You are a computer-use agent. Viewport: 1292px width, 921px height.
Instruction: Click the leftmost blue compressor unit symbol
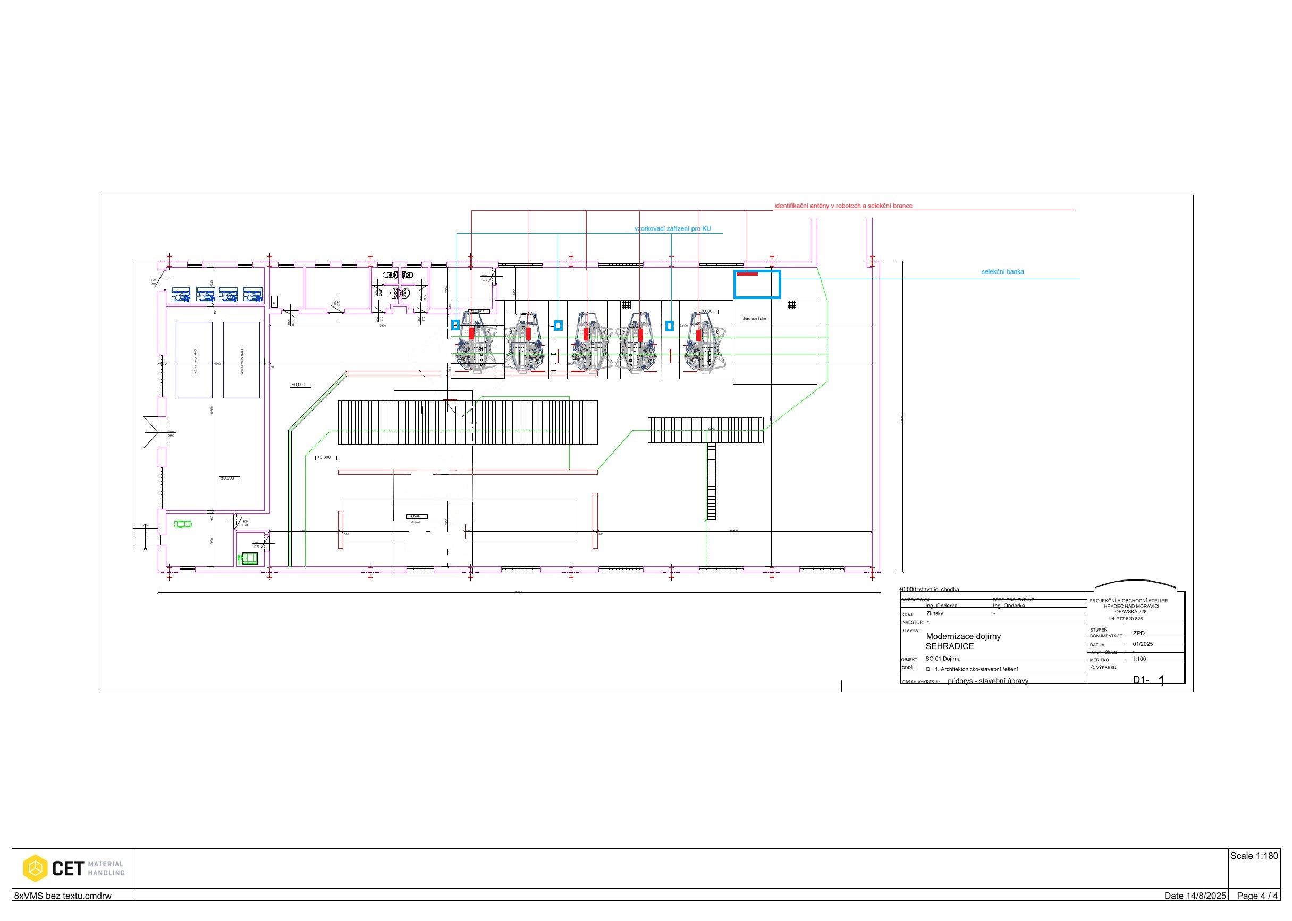pyautogui.click(x=181, y=295)
